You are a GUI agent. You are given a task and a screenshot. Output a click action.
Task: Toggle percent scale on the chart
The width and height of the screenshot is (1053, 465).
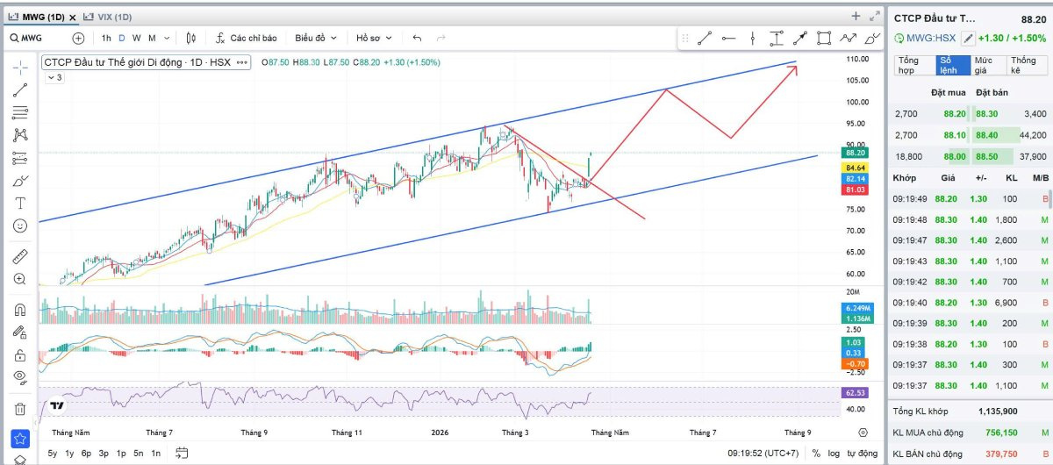(816, 454)
